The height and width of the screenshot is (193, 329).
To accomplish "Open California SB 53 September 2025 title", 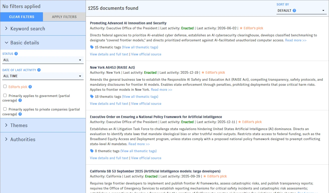I will pos(155,171).
